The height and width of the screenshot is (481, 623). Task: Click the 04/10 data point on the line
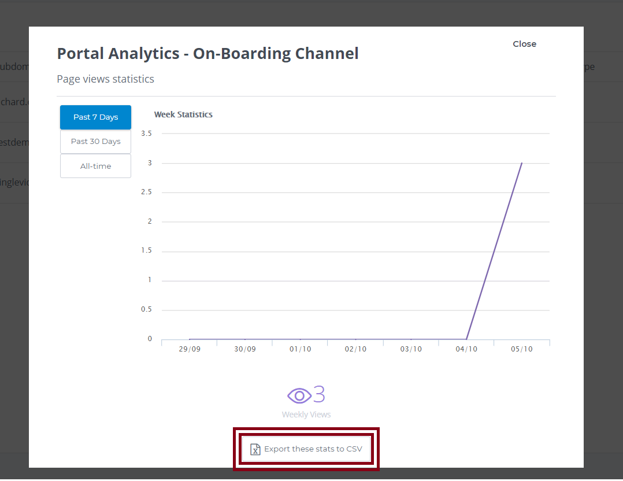(466, 339)
